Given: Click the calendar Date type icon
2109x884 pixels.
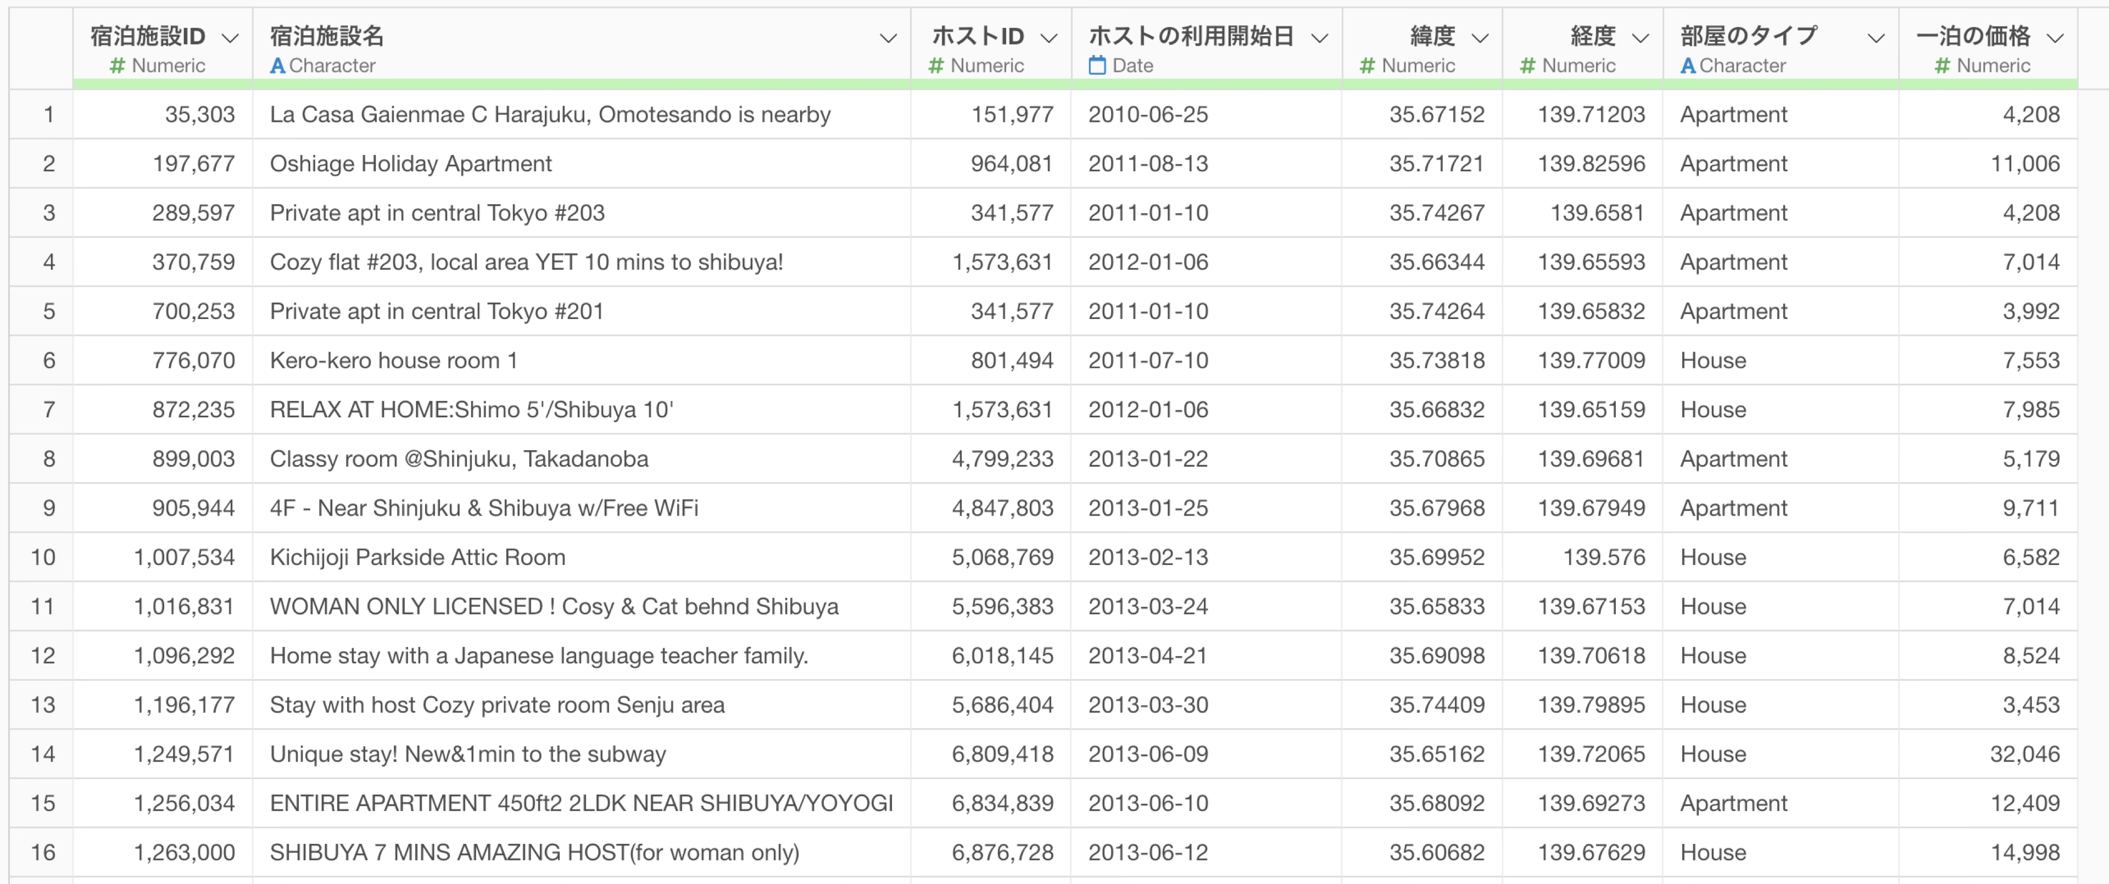Looking at the screenshot, I should coord(1097,65).
